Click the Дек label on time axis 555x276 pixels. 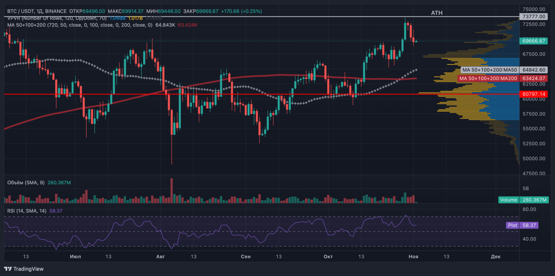[x=496, y=257]
